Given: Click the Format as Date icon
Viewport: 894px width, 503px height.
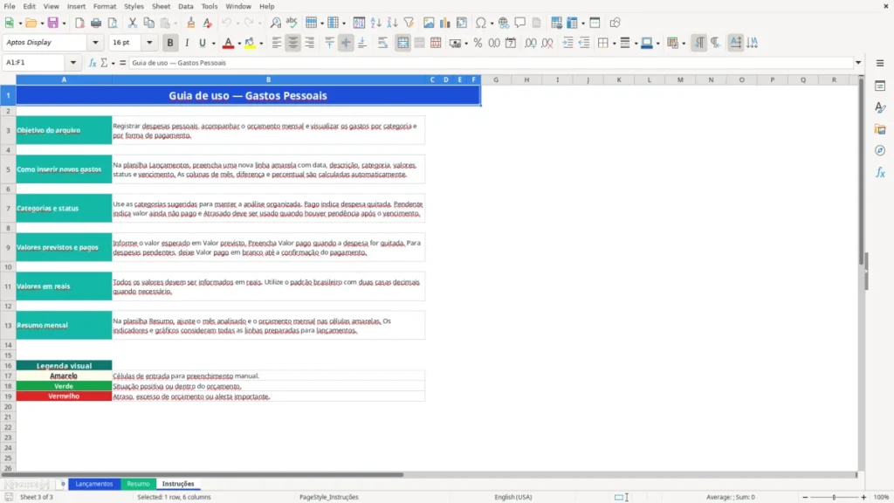Looking at the screenshot, I should [511, 43].
